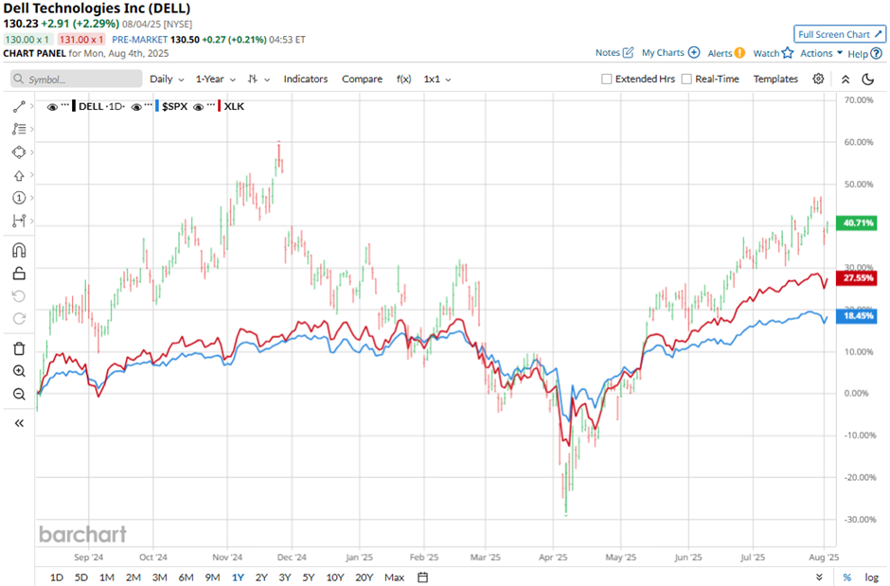Choose the shapes drawing tool
This screenshot has width=890, height=586.
tap(19, 152)
